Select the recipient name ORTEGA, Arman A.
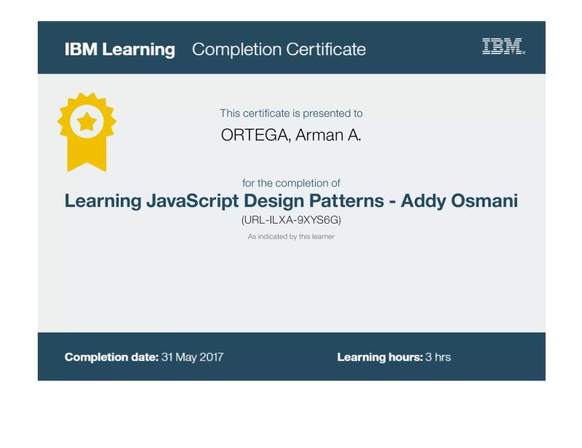The width and height of the screenshot is (582, 448). 291,134
